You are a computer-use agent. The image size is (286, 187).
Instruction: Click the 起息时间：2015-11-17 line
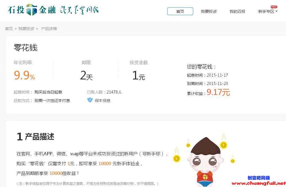[x=207, y=75]
